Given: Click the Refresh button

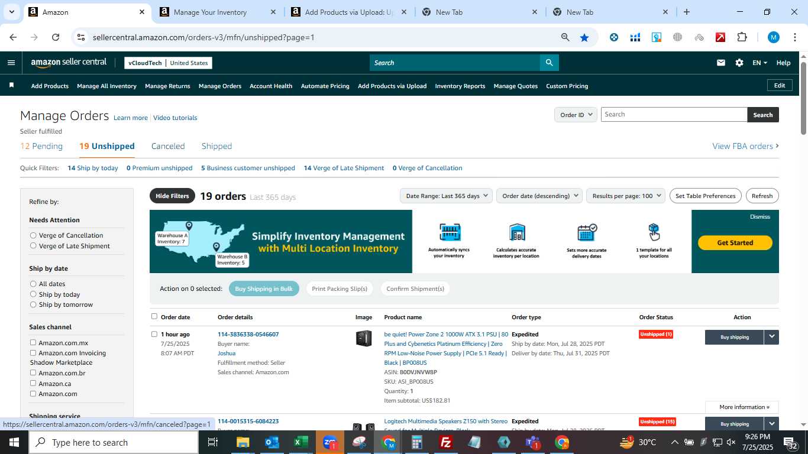Looking at the screenshot, I should [x=762, y=196].
